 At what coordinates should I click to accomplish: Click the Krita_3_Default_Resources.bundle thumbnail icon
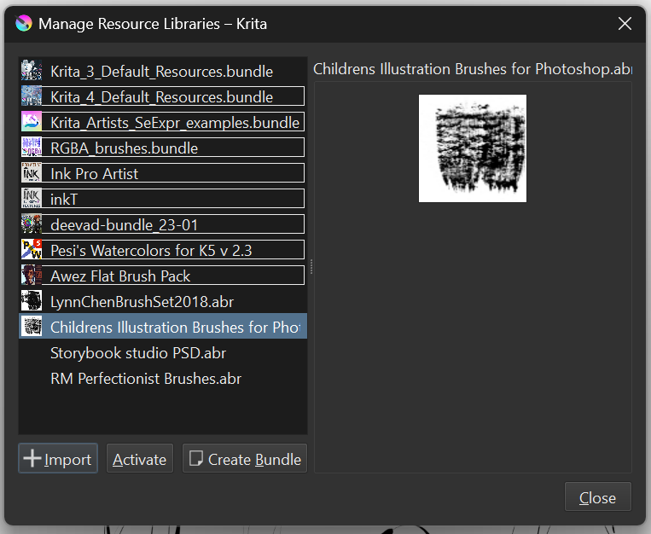pyautogui.click(x=32, y=71)
